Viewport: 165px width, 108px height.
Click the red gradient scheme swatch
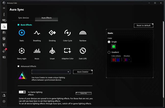pyautogui.click(x=114, y=60)
